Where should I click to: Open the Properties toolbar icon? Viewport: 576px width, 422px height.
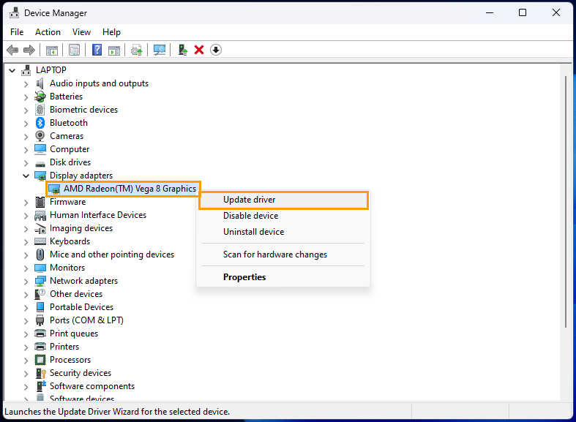74,50
